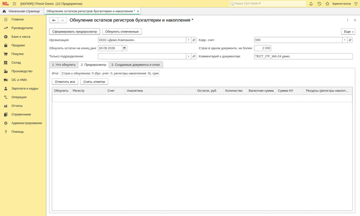The image size is (360, 216).
Task: Click the Аналитика column header
Action: 160,91
